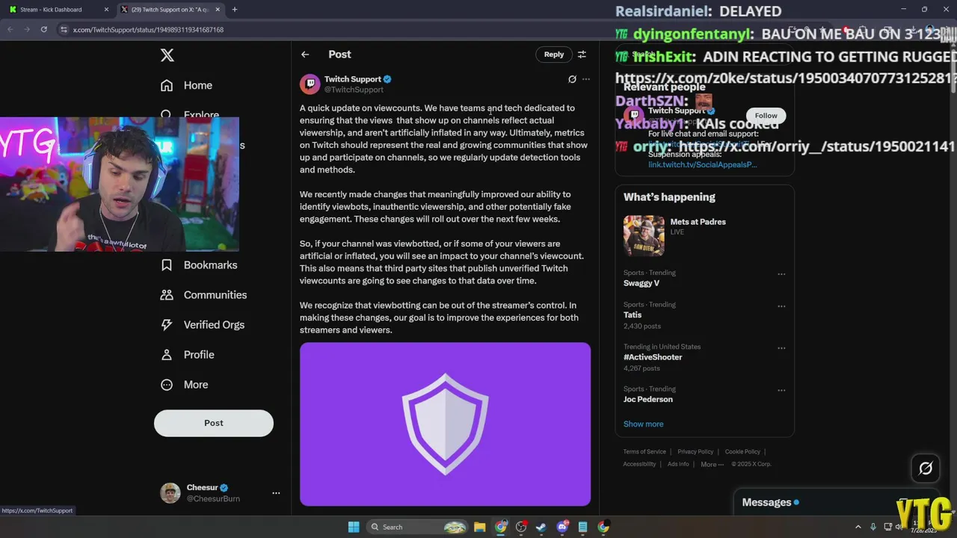This screenshot has width=957, height=538.
Task: Open the Cookie Policy footer link
Action: (742, 451)
